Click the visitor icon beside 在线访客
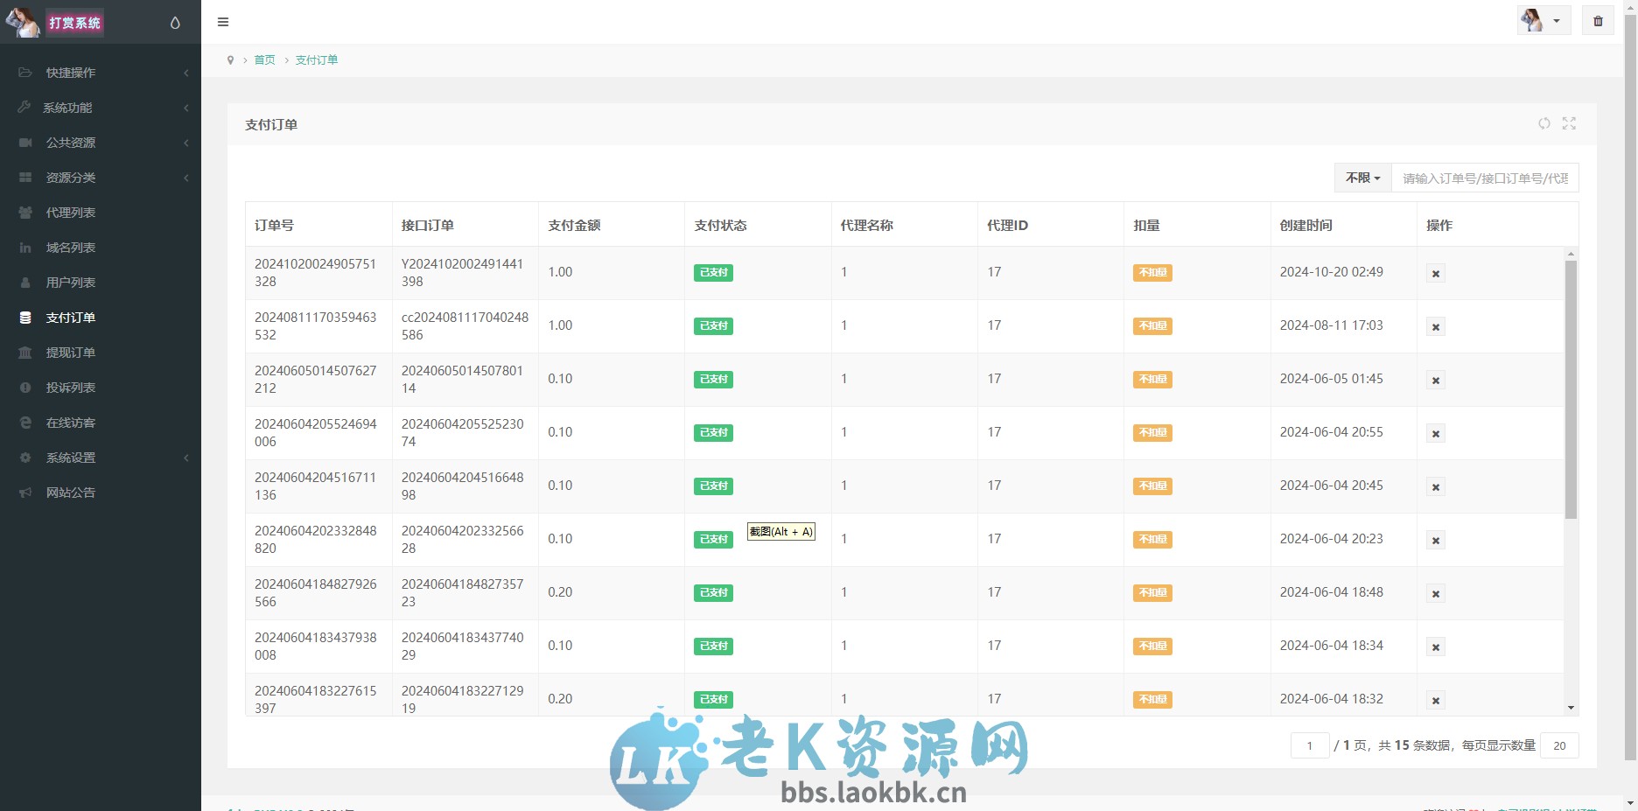The height and width of the screenshot is (811, 1638). click(x=24, y=423)
